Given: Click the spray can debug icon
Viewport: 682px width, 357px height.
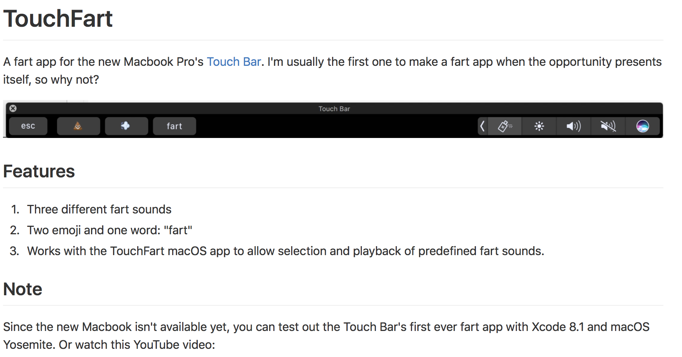Looking at the screenshot, I should pyautogui.click(x=505, y=126).
